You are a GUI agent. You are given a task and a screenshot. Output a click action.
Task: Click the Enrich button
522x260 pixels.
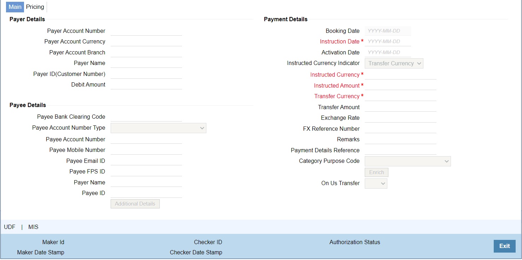tap(376, 172)
